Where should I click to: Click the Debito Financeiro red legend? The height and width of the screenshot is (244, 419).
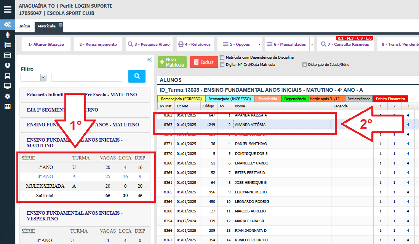tap(390, 99)
